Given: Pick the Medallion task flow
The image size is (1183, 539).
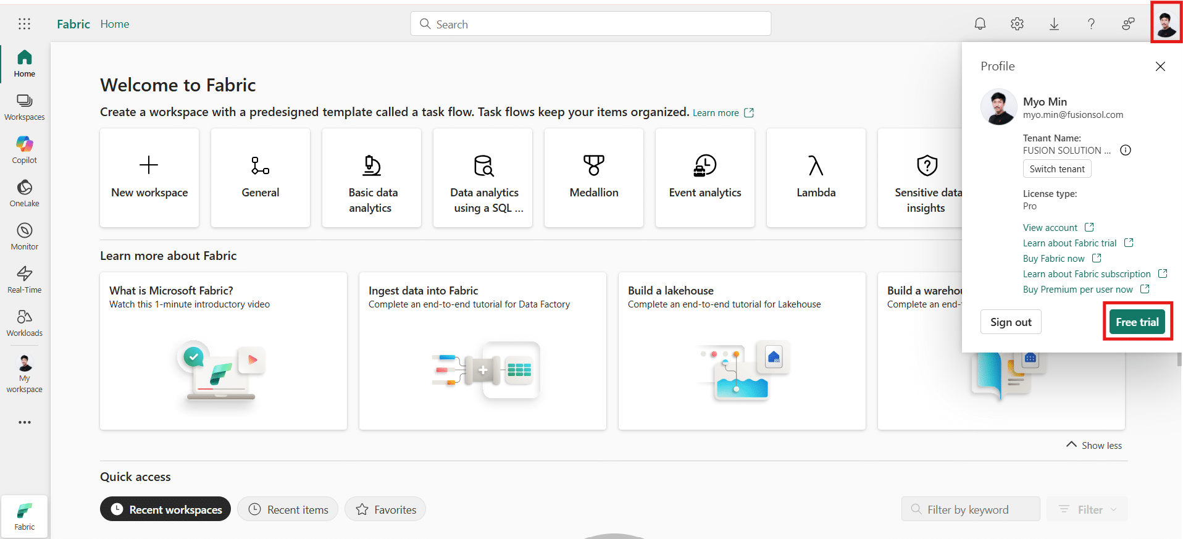Looking at the screenshot, I should point(594,178).
